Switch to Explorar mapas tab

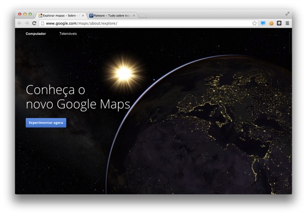tap(61, 15)
